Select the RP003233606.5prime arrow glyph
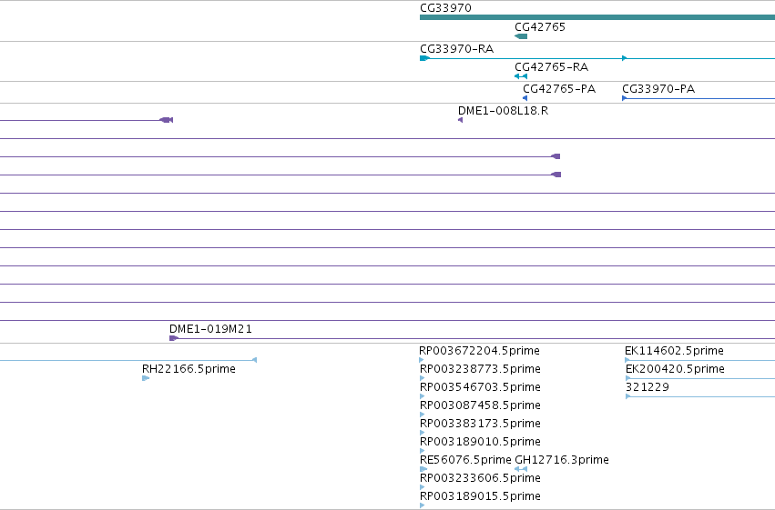 422,487
